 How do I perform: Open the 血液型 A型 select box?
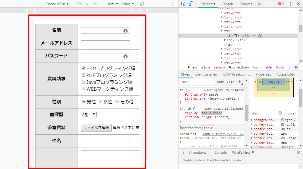89,114
